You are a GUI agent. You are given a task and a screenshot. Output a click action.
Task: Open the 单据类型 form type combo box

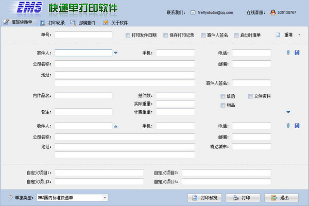point(72,197)
